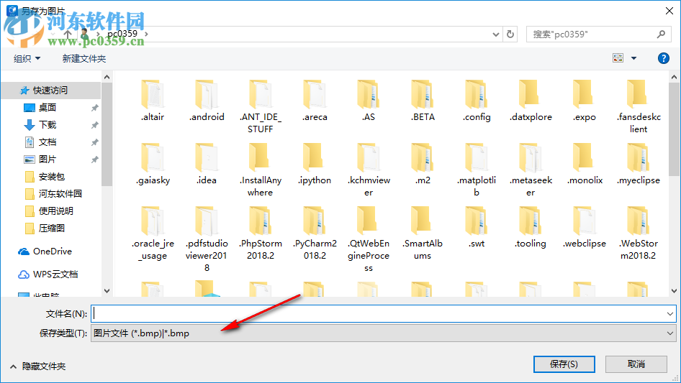Click the .pdfstudioviewer2018 folder
This screenshot has width=681, height=383.
(x=207, y=239)
